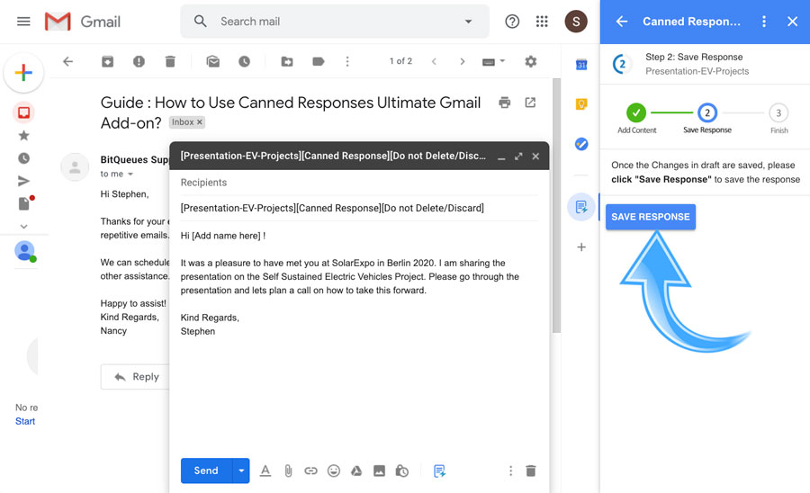Open the Gmail main menu hamburger

click(24, 22)
